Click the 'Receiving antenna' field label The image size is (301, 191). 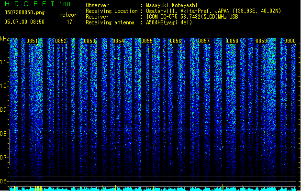tap(110, 22)
